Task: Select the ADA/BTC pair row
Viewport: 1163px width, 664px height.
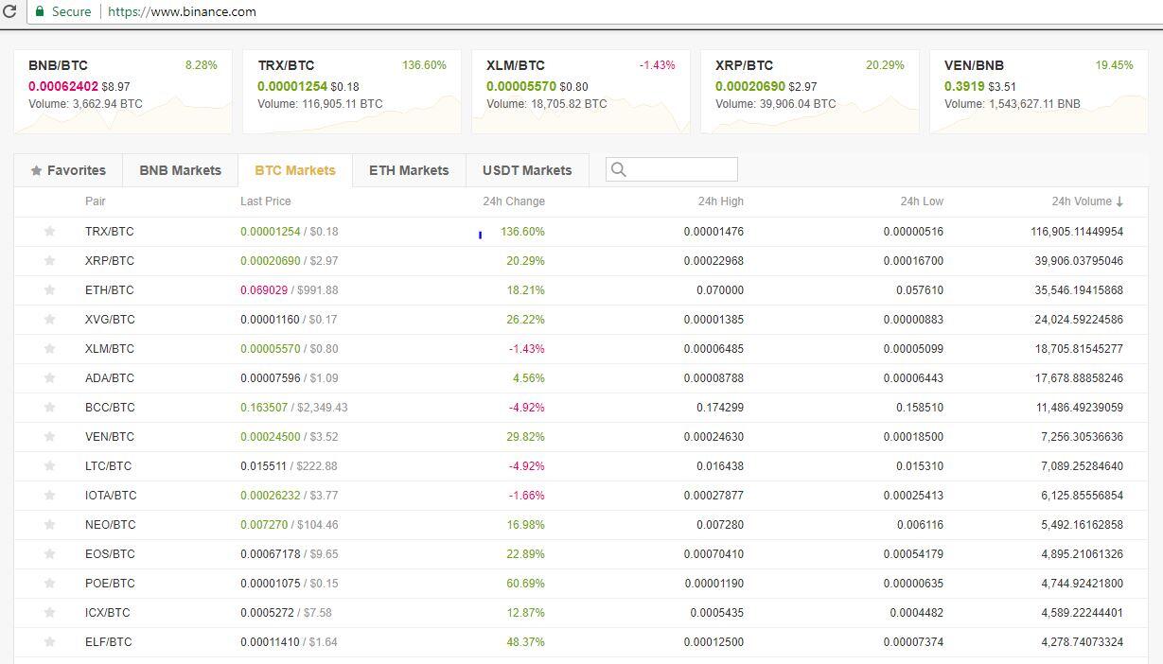Action: click(x=581, y=377)
